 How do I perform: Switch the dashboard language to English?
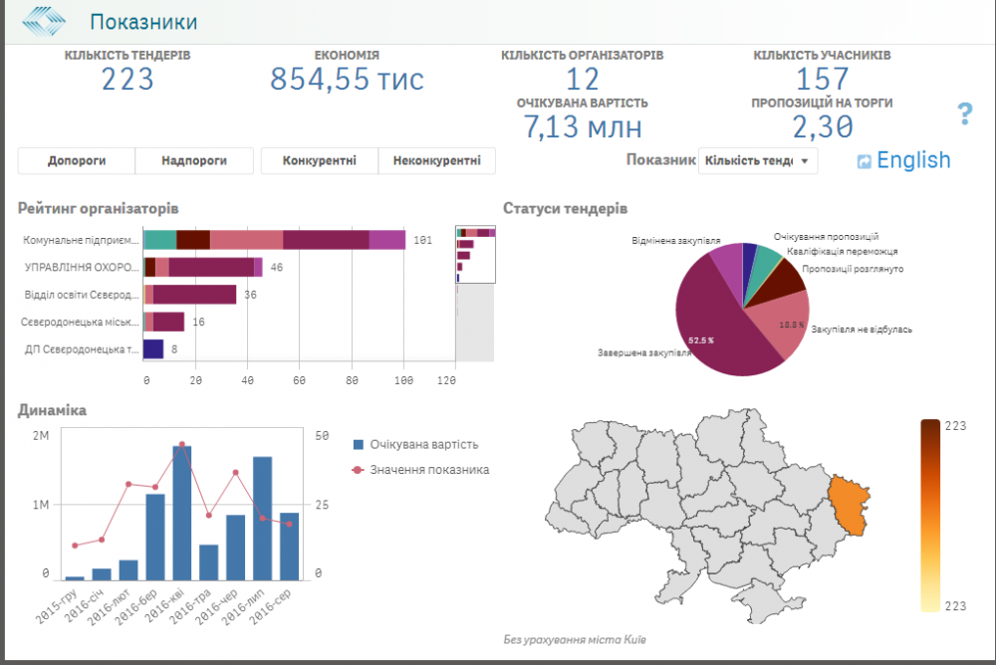pos(912,160)
